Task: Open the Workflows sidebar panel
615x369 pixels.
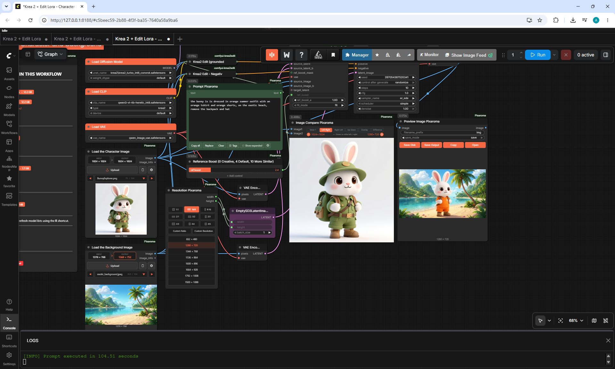Action: click(x=9, y=127)
